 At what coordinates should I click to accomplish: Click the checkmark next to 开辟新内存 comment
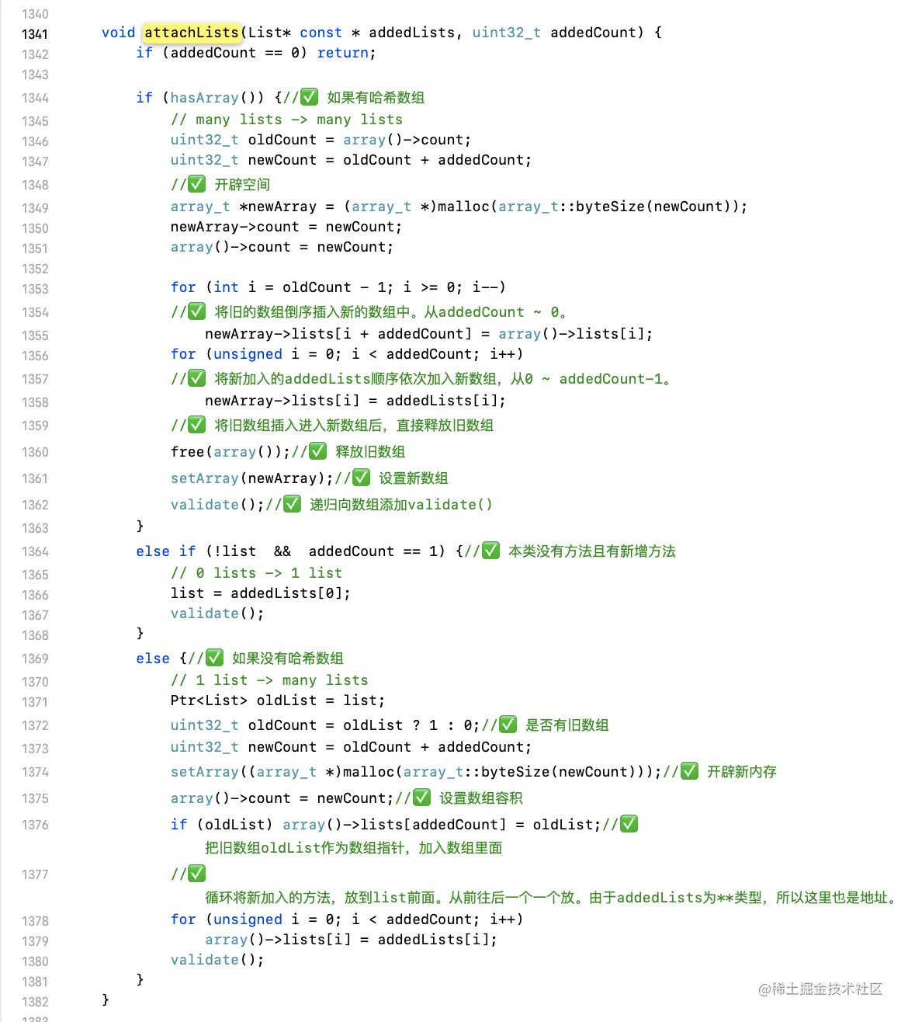688,770
